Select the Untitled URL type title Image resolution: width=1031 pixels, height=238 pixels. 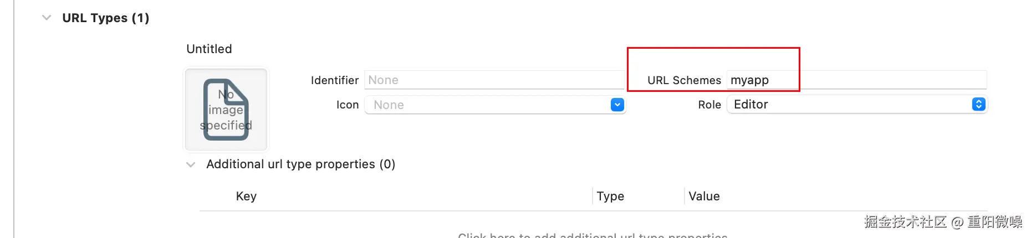pos(209,49)
